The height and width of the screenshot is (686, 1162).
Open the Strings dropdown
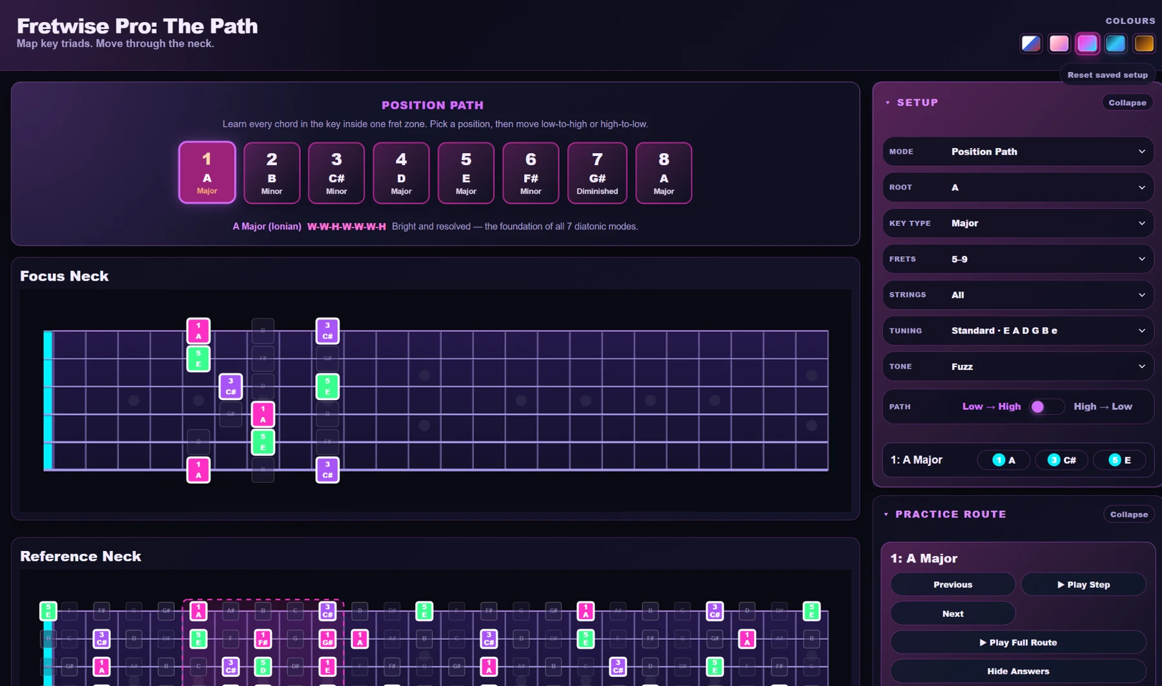coord(1018,295)
